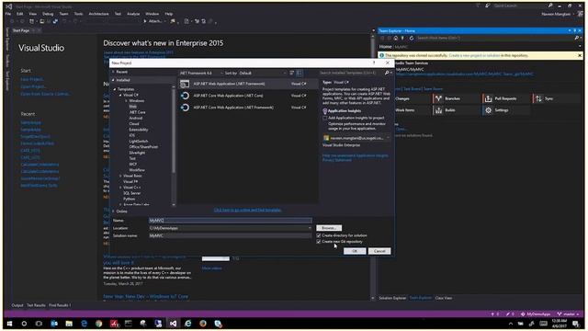Open Cortana search circle on taskbar
This screenshot has height=331, width=588.
[x=24, y=324]
